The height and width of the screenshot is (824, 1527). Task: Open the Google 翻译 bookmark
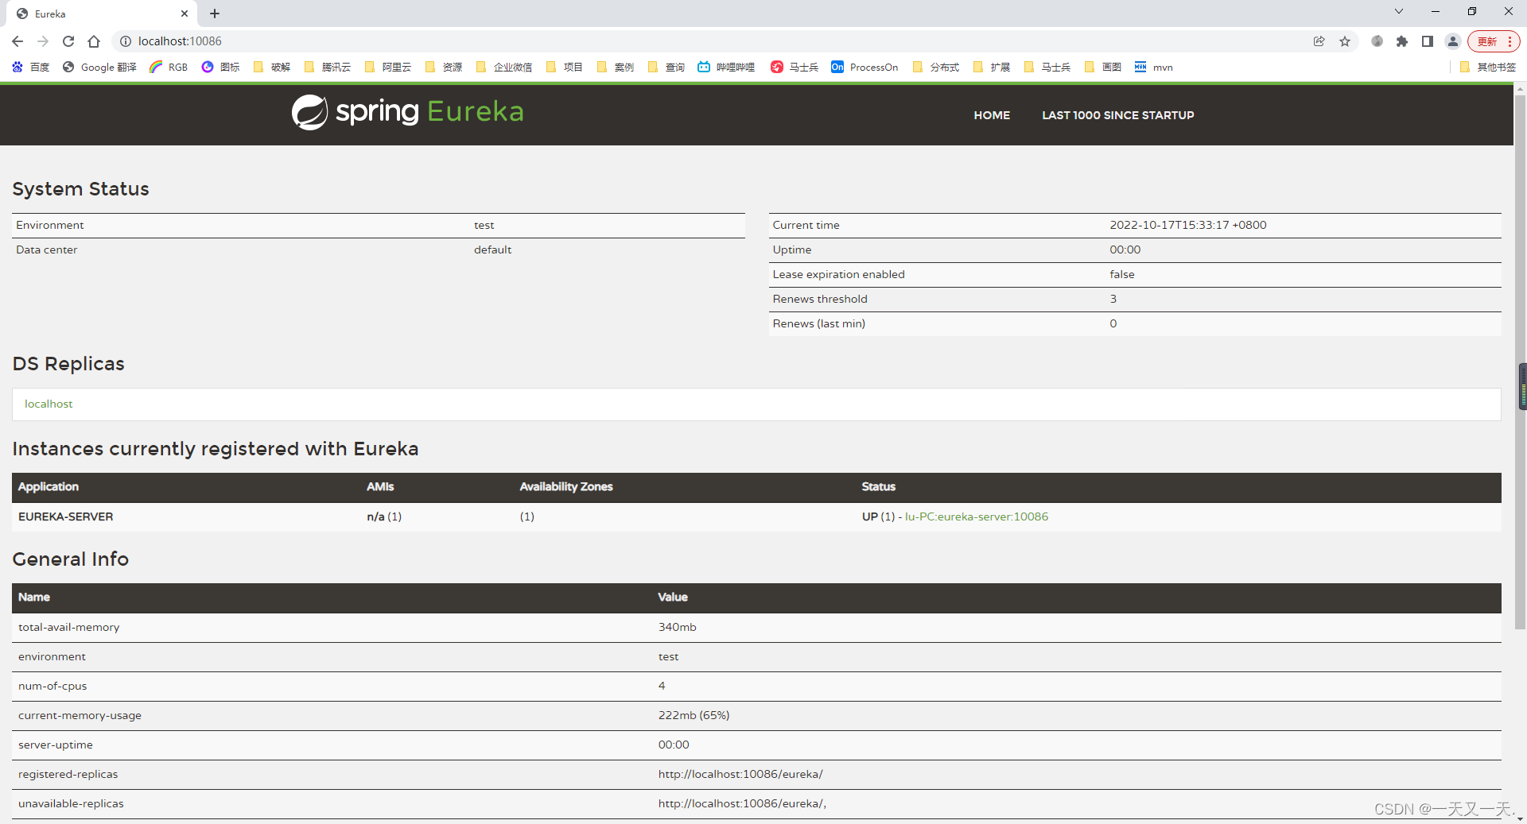click(99, 67)
